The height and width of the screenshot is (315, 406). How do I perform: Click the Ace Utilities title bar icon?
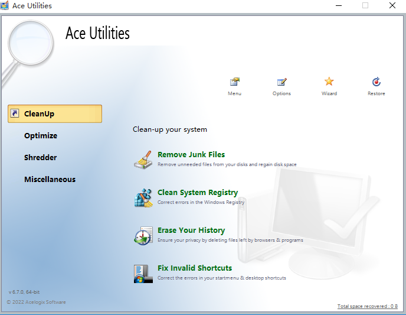tap(5, 6)
